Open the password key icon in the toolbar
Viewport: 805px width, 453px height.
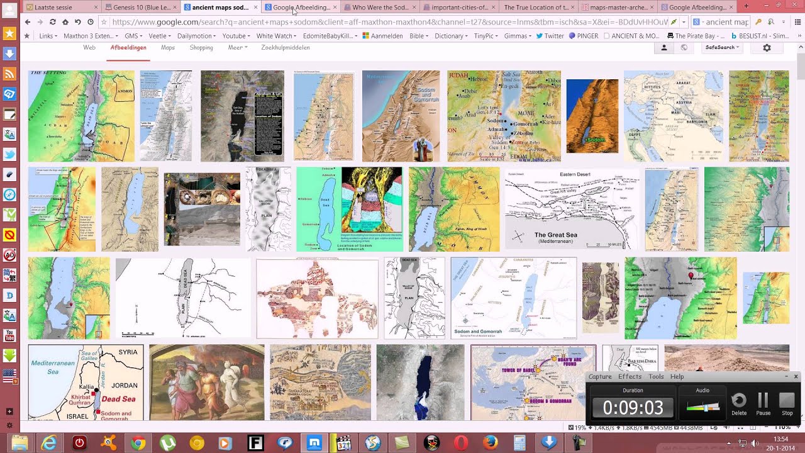point(758,22)
